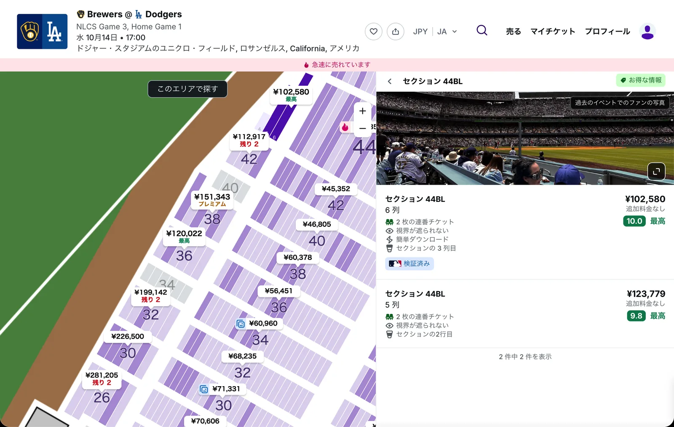
Task: Open マイチケット menu item
Action: (553, 32)
